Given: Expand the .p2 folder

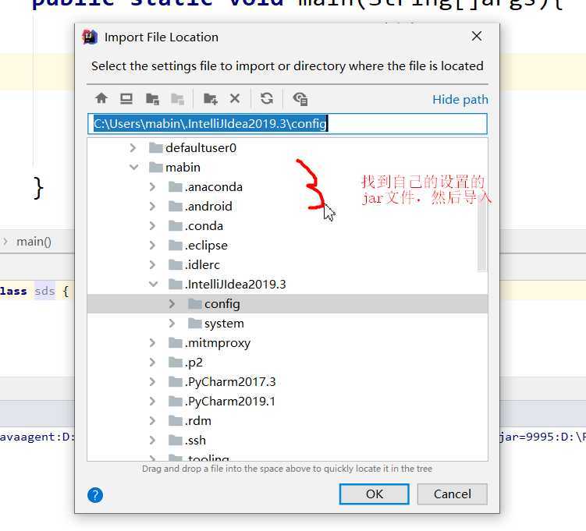Looking at the screenshot, I should 152,363.
